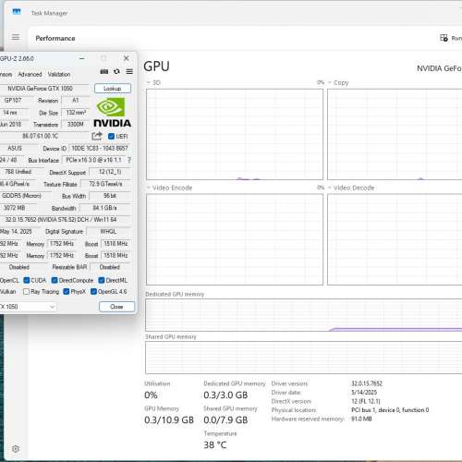Click the 72.9 GTexel/s texture fillrate value

tap(105, 184)
